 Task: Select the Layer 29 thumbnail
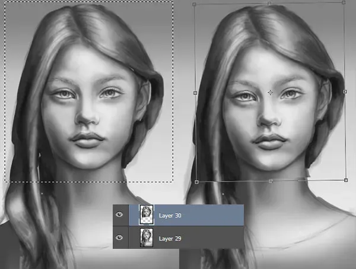[x=147, y=238]
